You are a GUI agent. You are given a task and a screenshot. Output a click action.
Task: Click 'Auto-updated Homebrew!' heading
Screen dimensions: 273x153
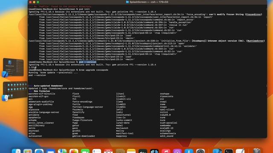(48, 86)
